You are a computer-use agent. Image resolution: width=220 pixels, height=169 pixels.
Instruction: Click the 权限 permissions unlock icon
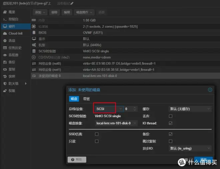point(5,91)
